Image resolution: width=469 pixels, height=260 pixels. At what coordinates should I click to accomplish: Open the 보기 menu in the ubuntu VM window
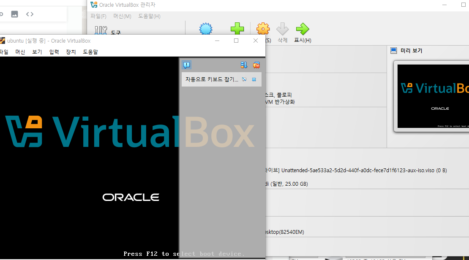[37, 52]
